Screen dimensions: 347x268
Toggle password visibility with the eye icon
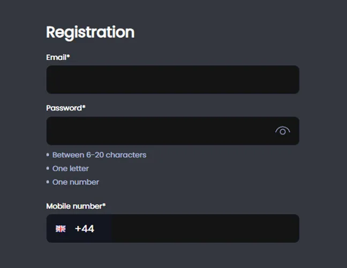tap(283, 131)
